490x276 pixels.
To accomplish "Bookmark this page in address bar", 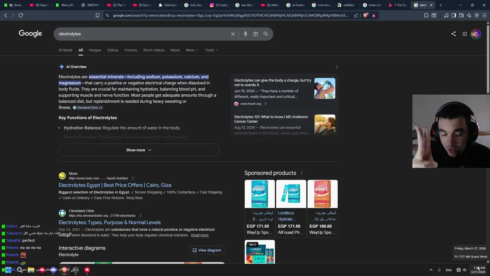I will pyautogui.click(x=97, y=15).
